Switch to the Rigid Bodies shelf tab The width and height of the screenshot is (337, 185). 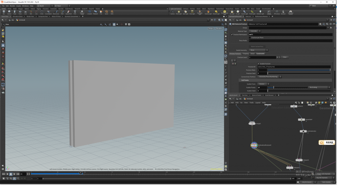tap(211, 9)
